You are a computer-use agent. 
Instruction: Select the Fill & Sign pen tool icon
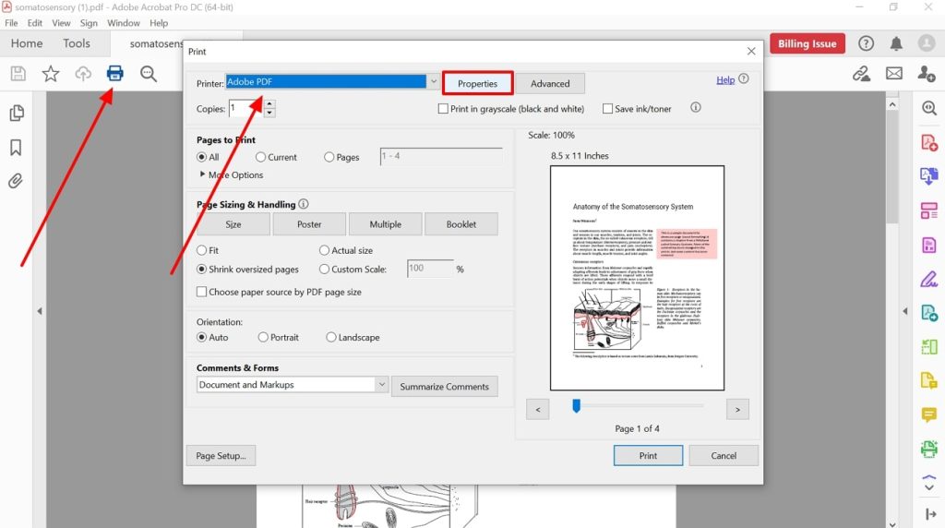coord(929,279)
